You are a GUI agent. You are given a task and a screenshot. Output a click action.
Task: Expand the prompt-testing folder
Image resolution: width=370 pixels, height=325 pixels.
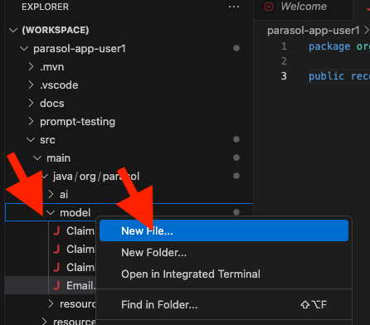pos(32,121)
